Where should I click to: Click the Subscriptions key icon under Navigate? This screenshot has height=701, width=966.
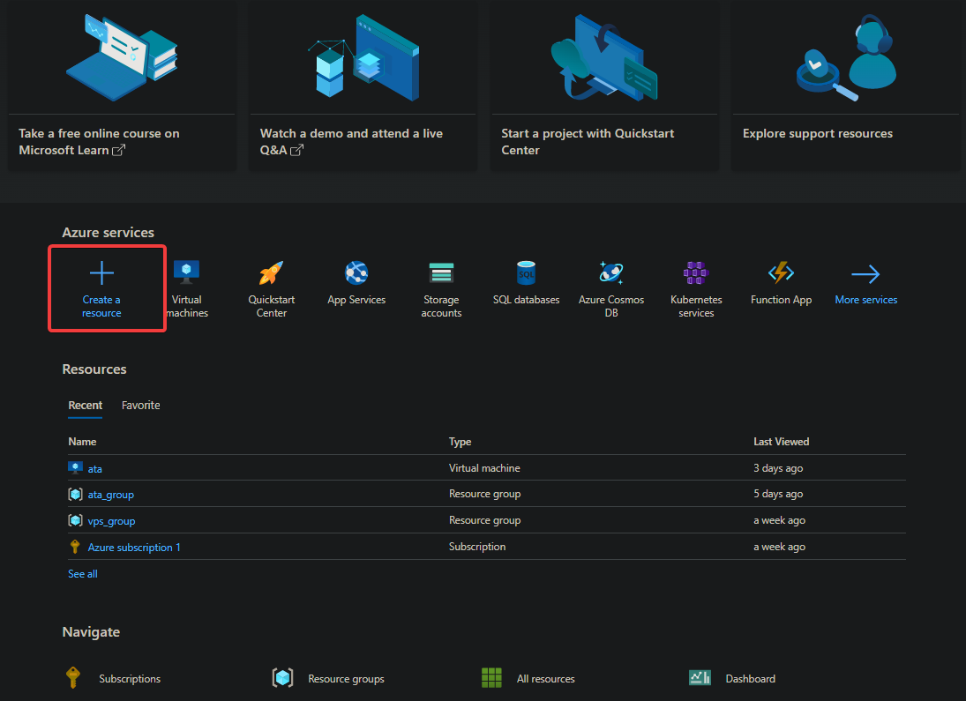click(73, 677)
